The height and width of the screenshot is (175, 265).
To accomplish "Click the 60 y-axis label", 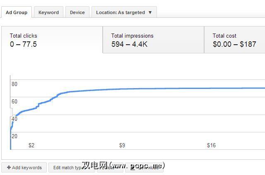I will point(14,102).
